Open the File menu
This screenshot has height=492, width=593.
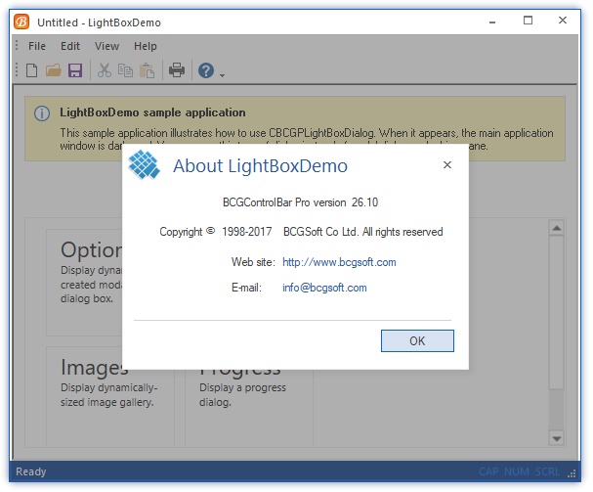tap(37, 46)
